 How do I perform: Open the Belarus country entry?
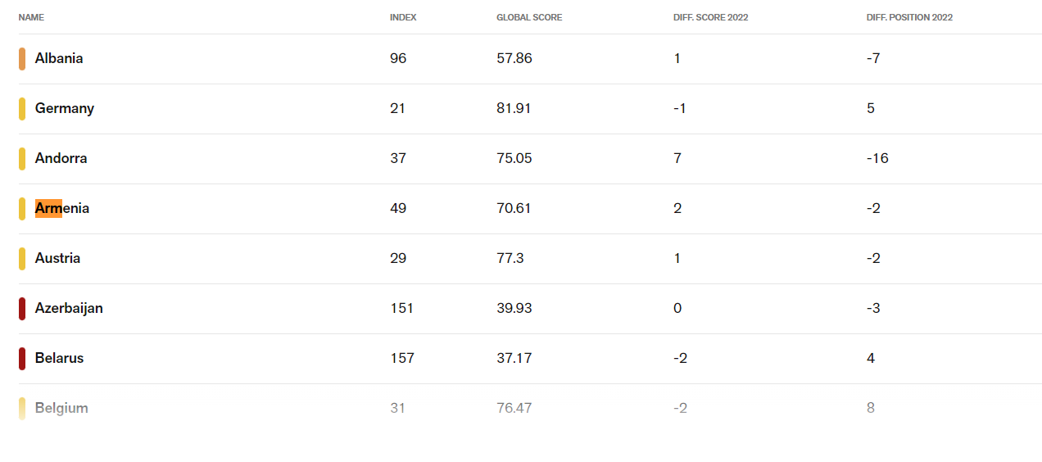pos(60,358)
